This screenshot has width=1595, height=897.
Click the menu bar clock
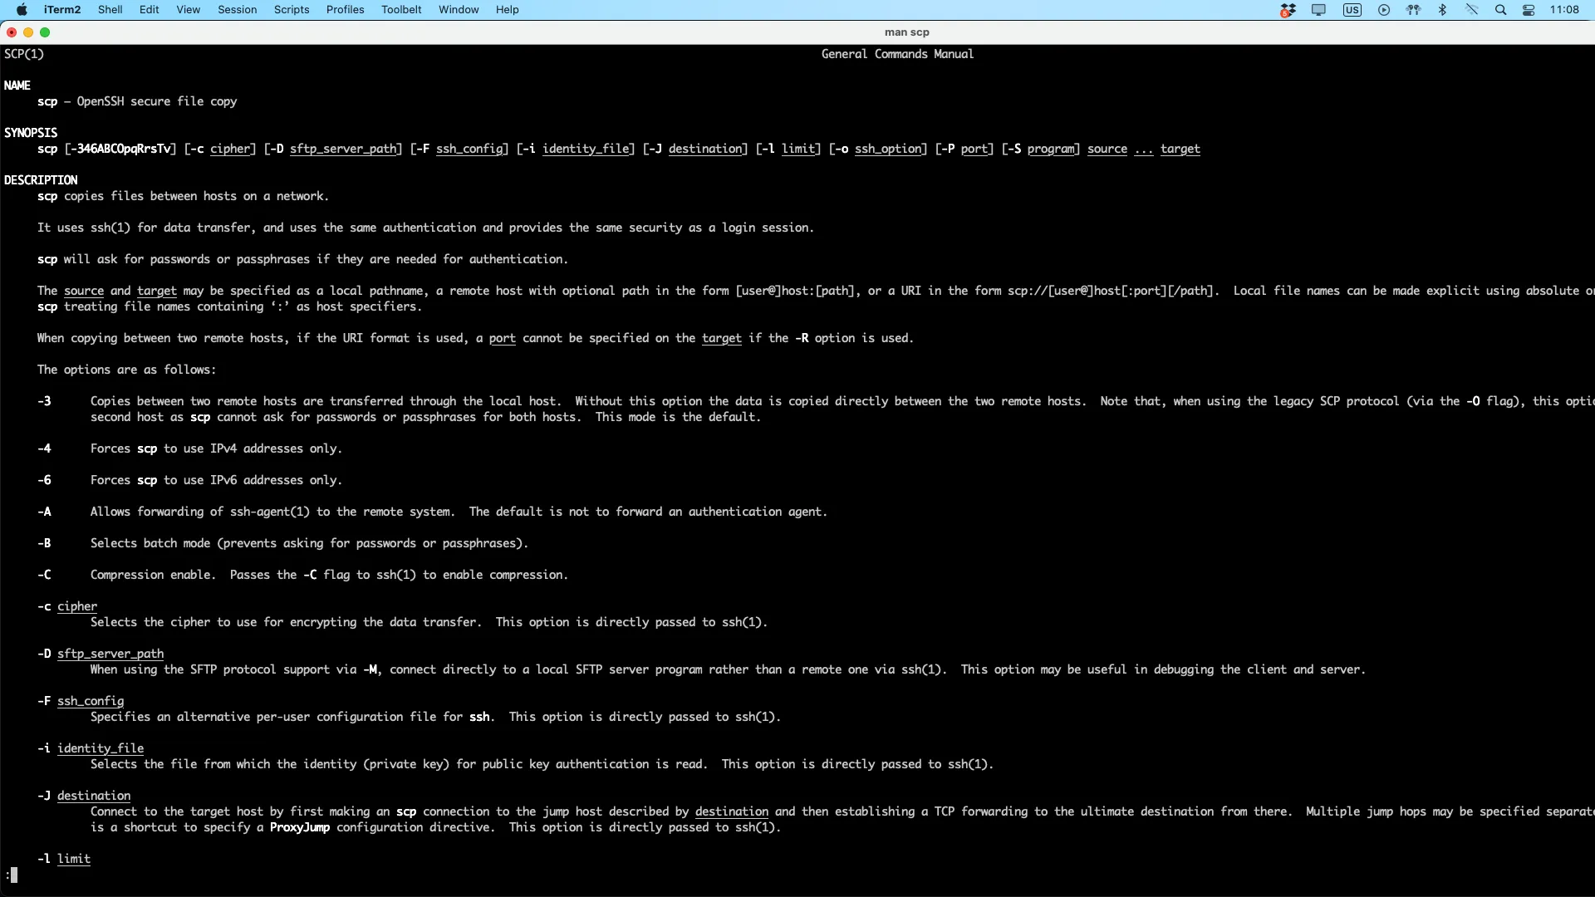click(1564, 10)
